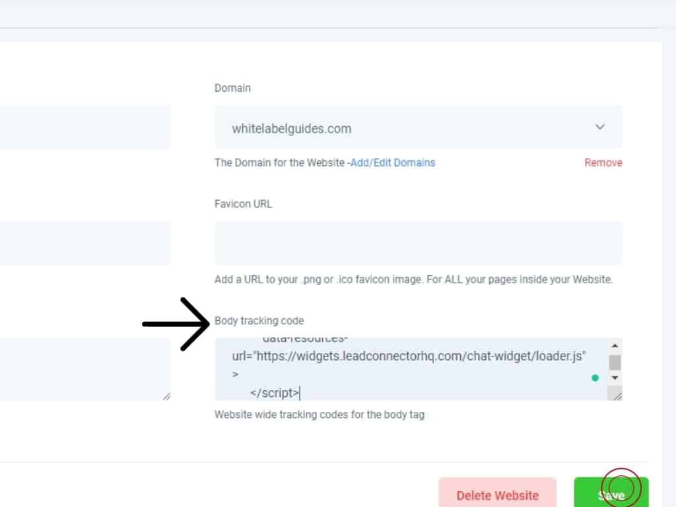Select the whitelabelguides.com domain field
The image size is (676, 507).
tap(396, 128)
